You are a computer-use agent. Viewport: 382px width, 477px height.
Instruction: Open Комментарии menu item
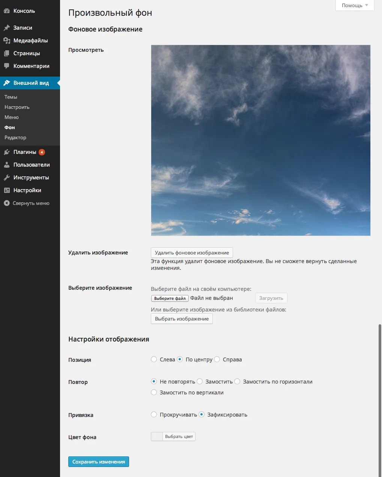point(30,66)
